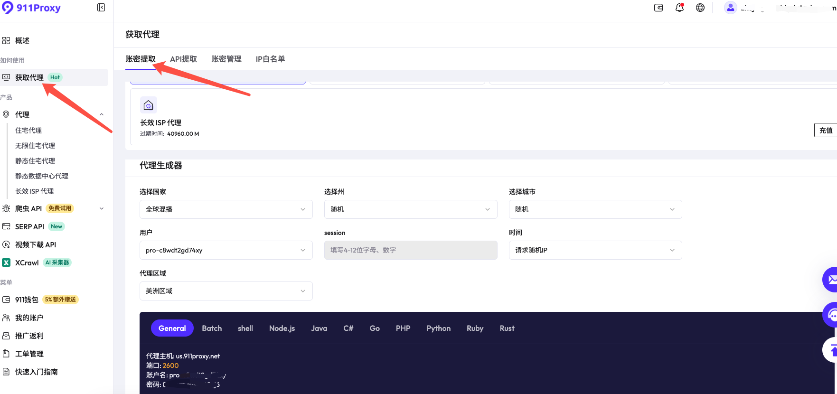Select the shell code tab

tap(245, 328)
